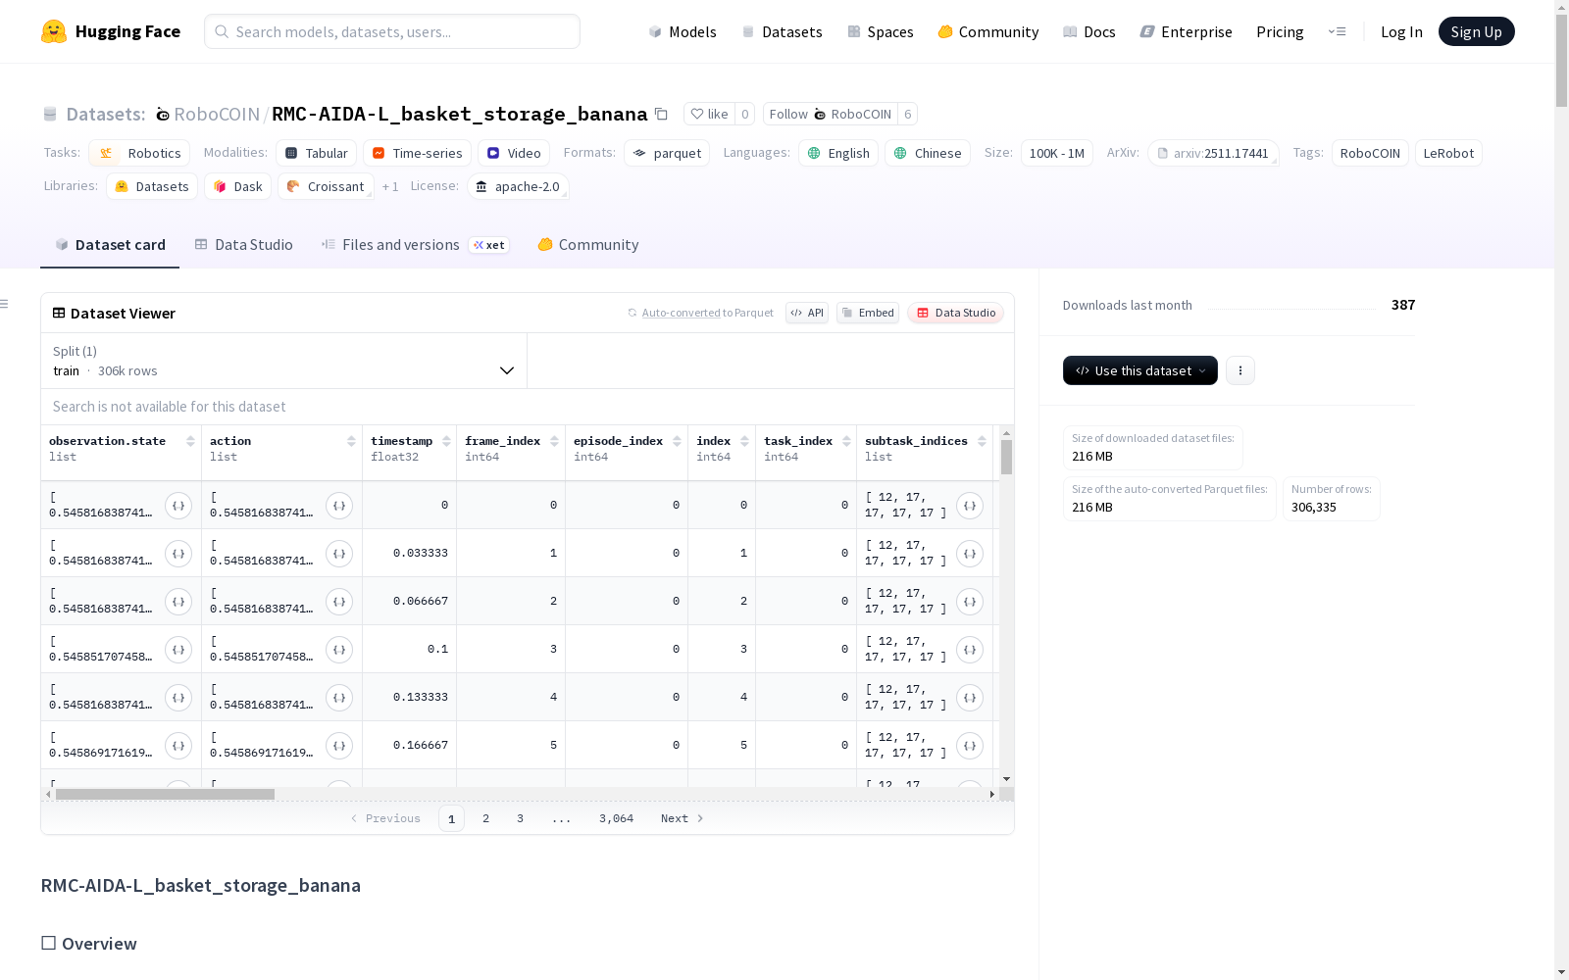Expand subtask_indices cell in timestamp 0.066667 row

click(x=970, y=602)
